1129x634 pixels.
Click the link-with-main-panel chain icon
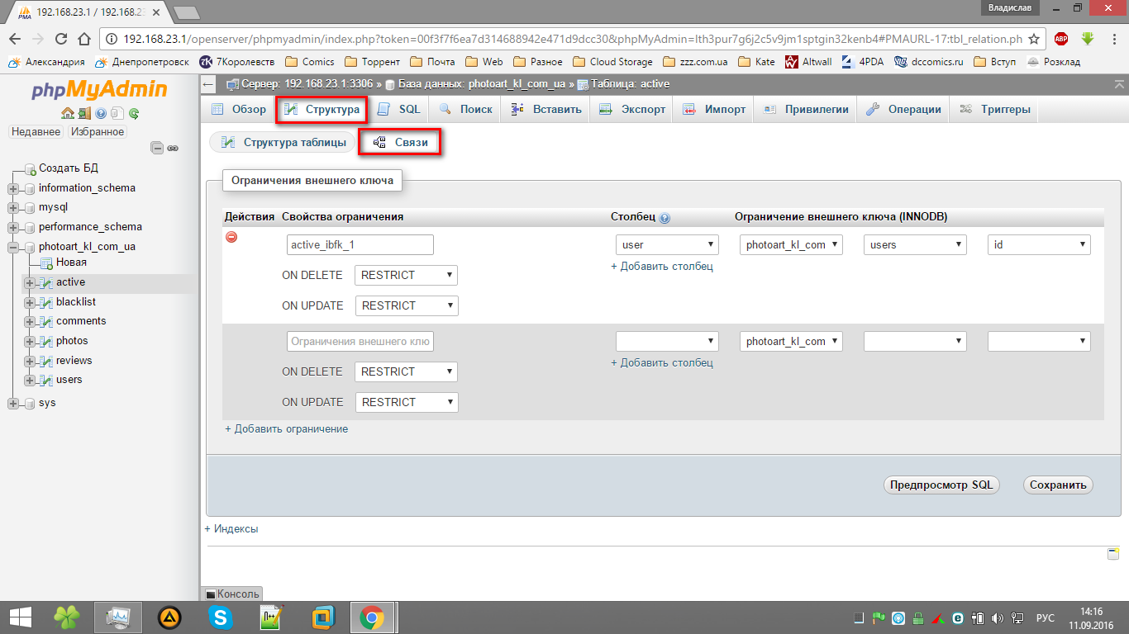click(x=173, y=149)
